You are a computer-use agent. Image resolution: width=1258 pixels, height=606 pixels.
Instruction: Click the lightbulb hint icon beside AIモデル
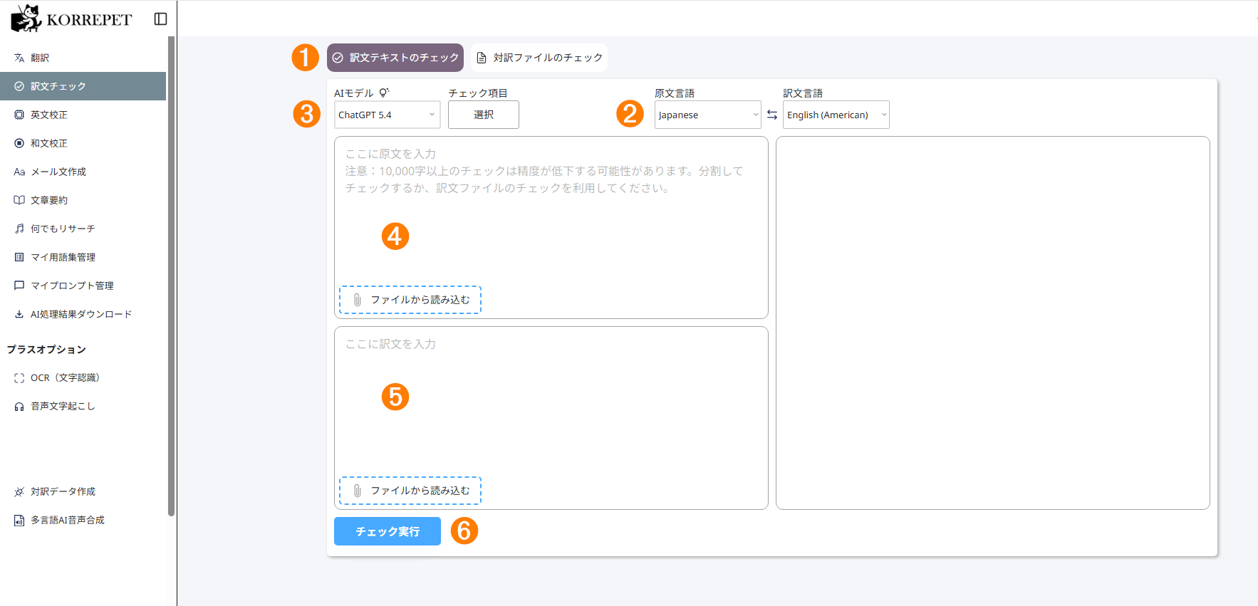(x=384, y=93)
